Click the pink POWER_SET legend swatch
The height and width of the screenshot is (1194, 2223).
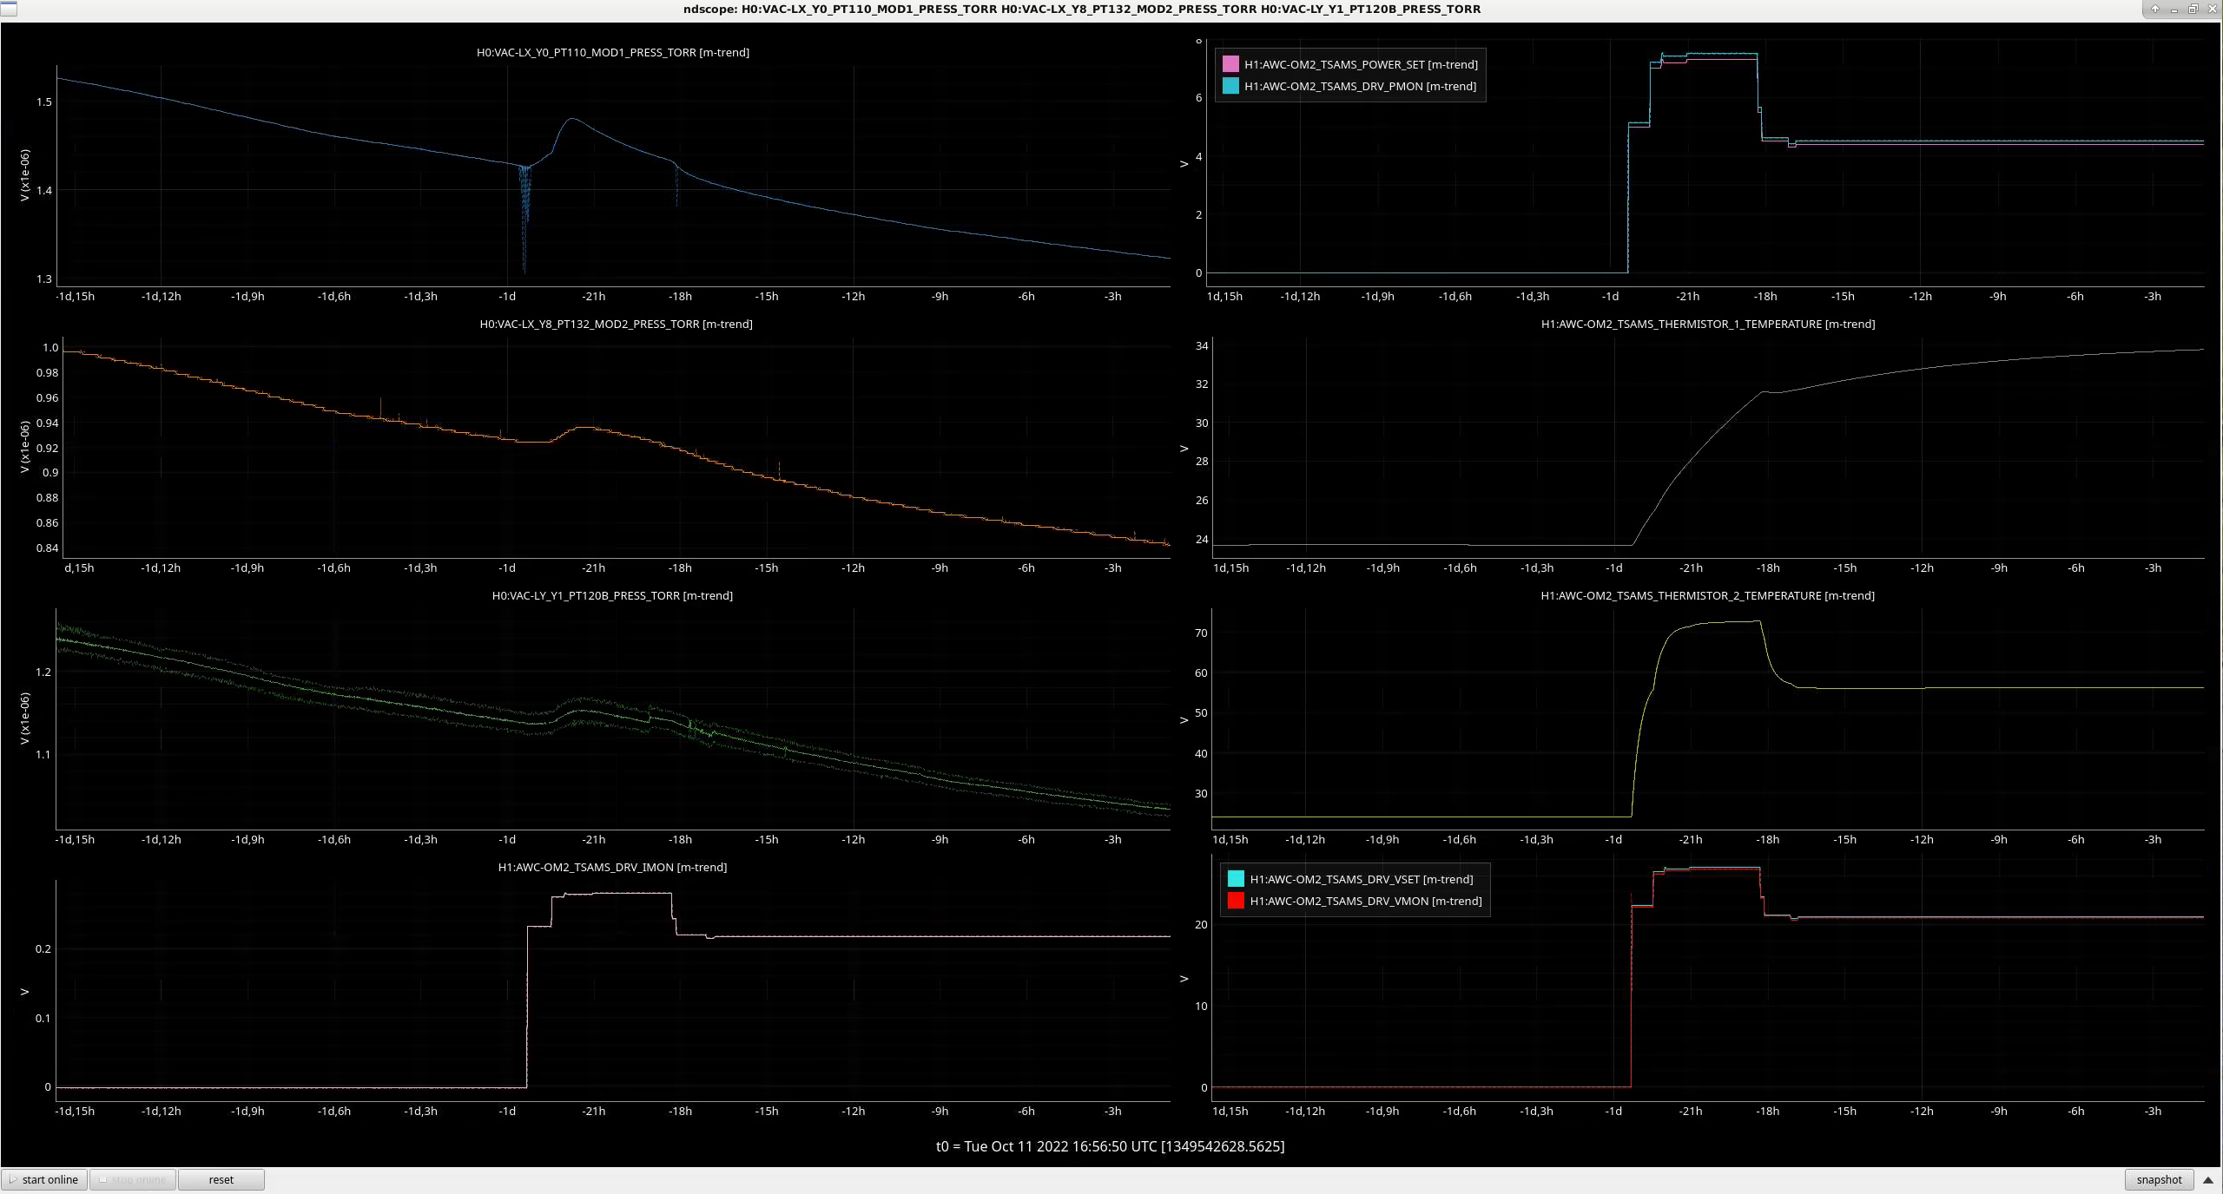(x=1230, y=64)
